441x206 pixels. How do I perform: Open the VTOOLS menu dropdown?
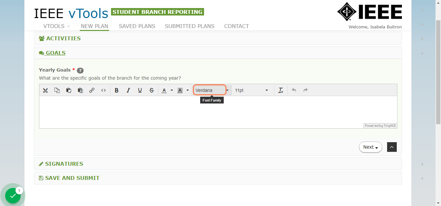tap(57, 26)
